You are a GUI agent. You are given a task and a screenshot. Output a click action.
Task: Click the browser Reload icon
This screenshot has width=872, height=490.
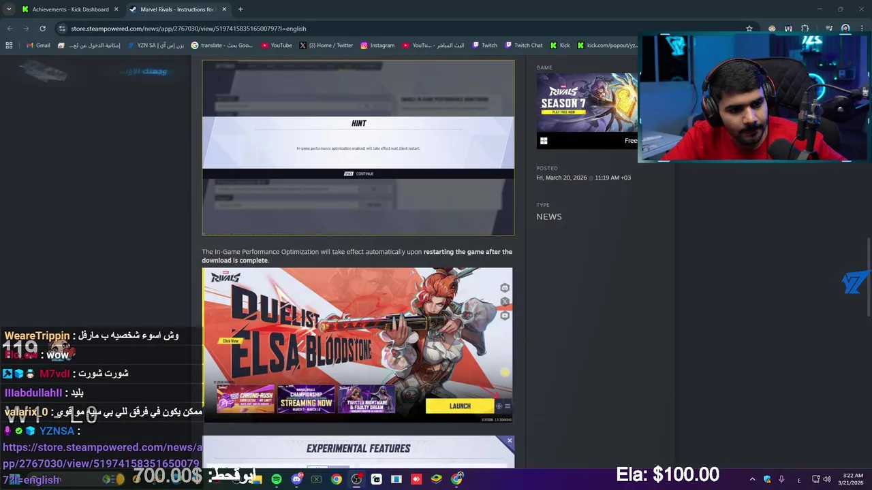click(x=42, y=29)
